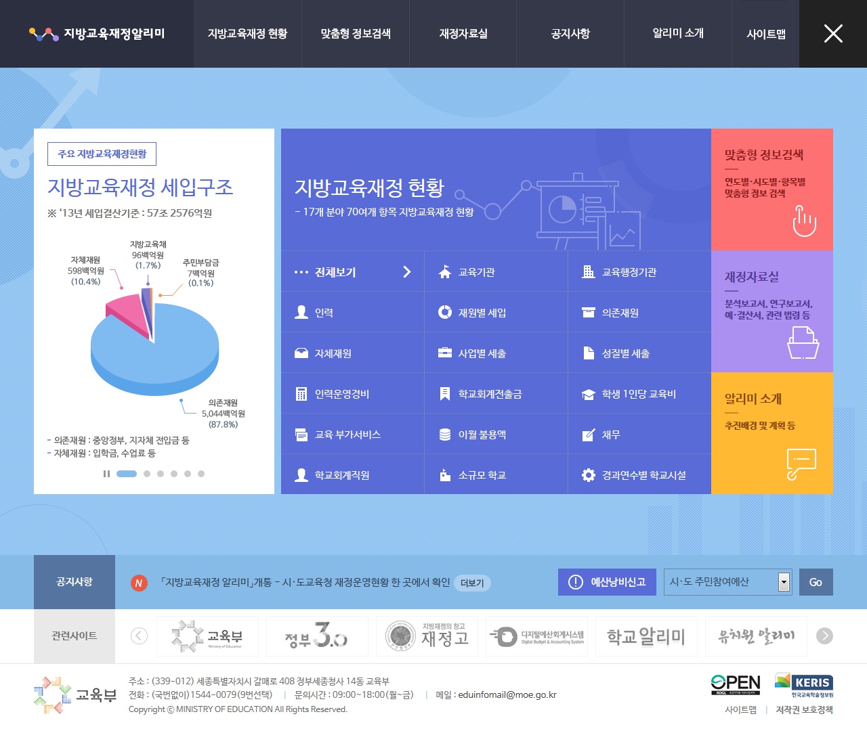This screenshot has width=867, height=731.
Task: Open the 재정자료실 menu item
Action: (463, 34)
